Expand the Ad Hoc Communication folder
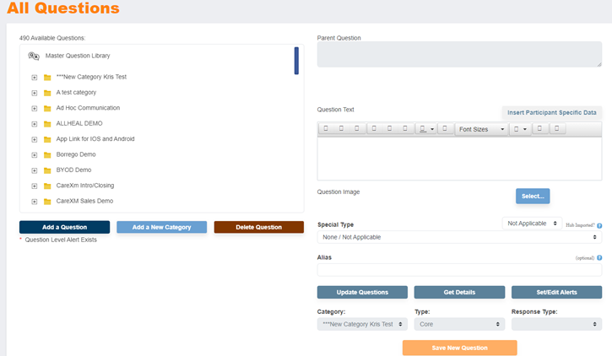This screenshot has height=356, width=612. [35, 108]
